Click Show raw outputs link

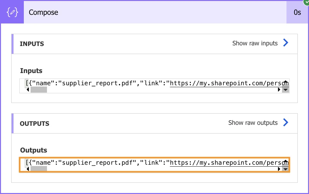(253, 123)
